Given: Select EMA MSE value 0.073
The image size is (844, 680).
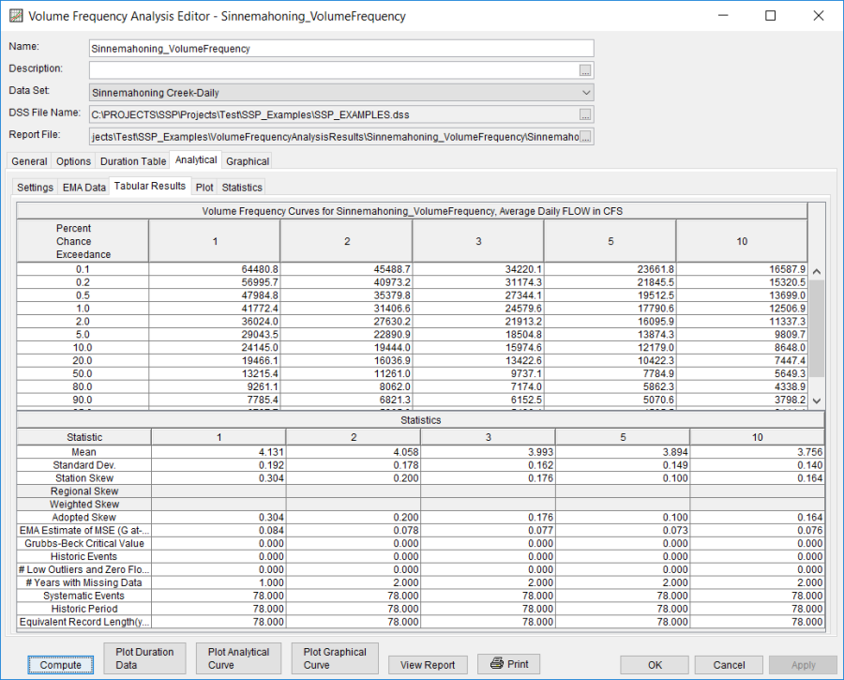Looking at the screenshot, I should 623,530.
